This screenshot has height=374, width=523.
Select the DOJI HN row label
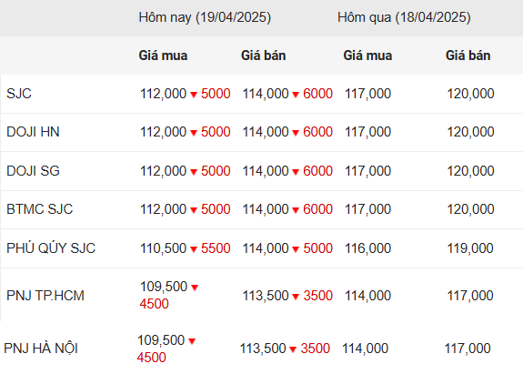tap(33, 132)
